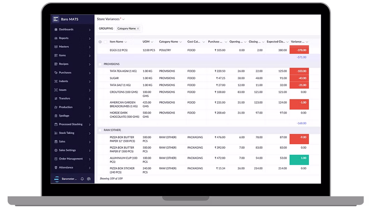Click the Baro MATS hamburger menu icon

(x=56, y=19)
